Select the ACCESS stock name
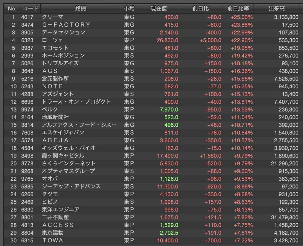 click(58, 225)
